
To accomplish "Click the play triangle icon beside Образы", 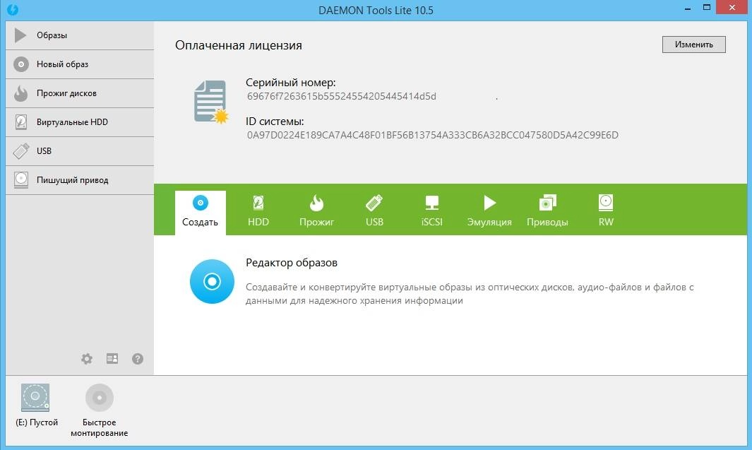I will [x=20, y=35].
